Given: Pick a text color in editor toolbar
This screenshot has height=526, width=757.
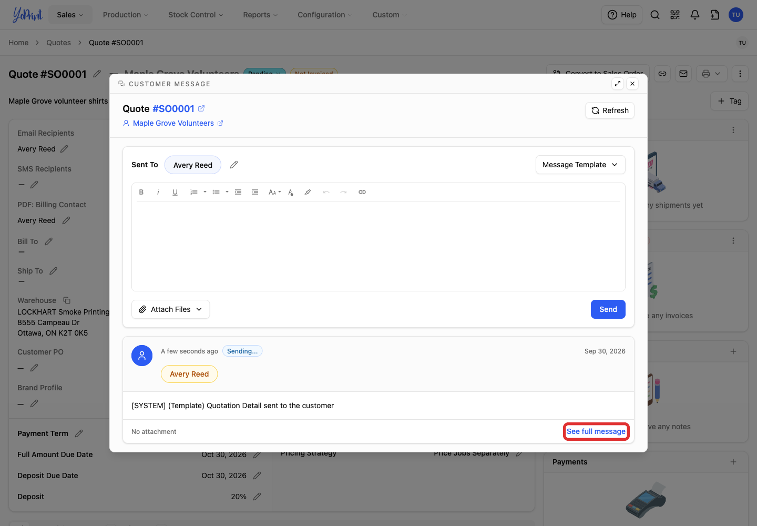Looking at the screenshot, I should [x=291, y=192].
